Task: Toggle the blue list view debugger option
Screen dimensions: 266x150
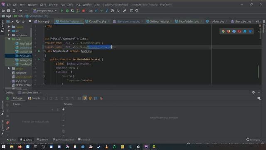Action: [x=96, y=98]
